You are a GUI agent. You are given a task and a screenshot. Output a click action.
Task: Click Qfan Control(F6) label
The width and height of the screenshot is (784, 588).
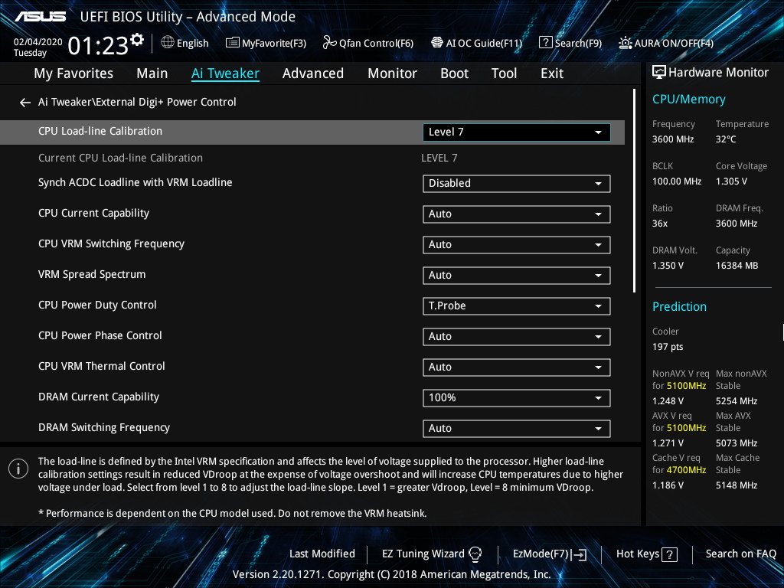coord(376,43)
